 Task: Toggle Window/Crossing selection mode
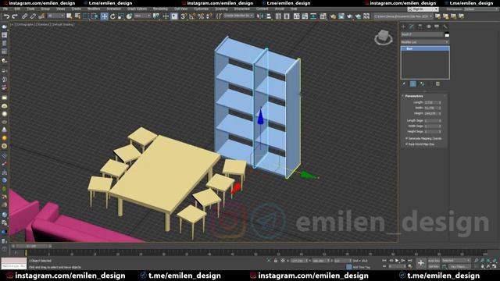tap(95, 16)
